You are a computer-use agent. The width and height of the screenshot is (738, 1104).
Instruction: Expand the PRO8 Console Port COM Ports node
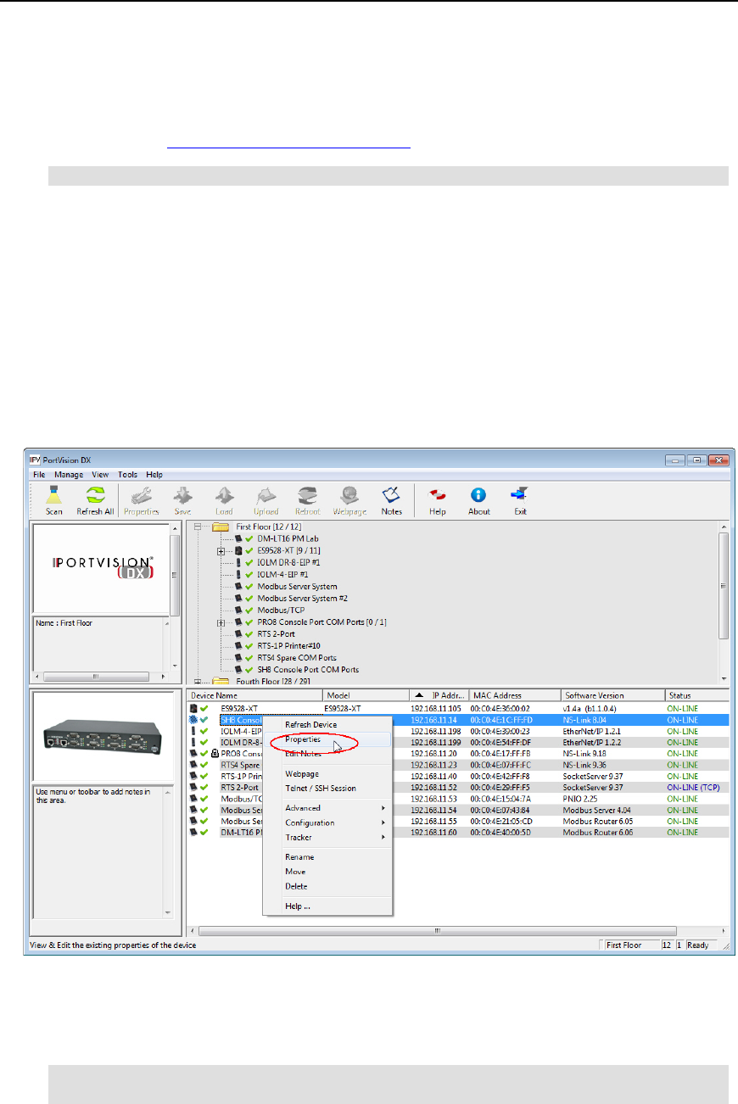click(x=221, y=622)
